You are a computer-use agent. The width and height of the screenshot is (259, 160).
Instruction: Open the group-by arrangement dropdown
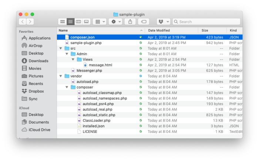(100, 22)
